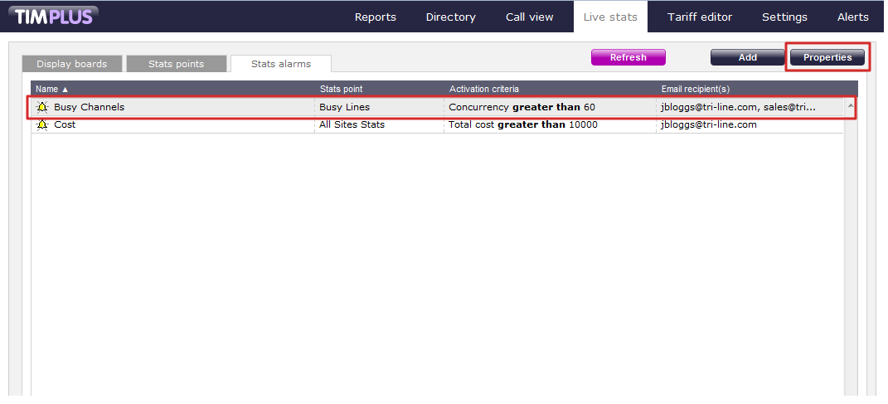Sort by Activation criteria column header
Image resolution: width=888 pixels, height=404 pixels.
[484, 89]
